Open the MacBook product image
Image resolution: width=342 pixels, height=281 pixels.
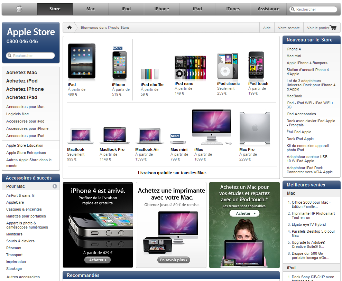[81, 136]
